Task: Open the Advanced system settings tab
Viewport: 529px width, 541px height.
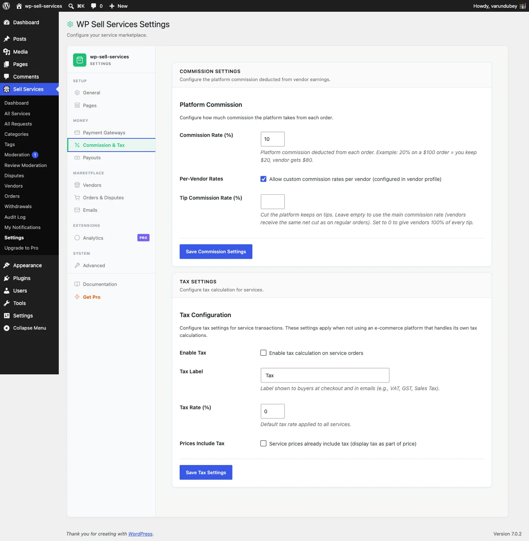Action: [x=111, y=265]
